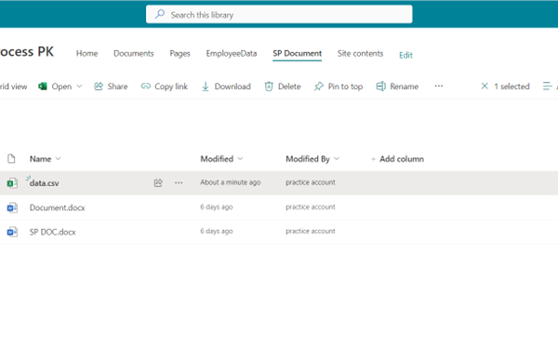Viewport: 558px width, 361px height.
Task: Switch to the EmployeeData tab
Action: (232, 53)
